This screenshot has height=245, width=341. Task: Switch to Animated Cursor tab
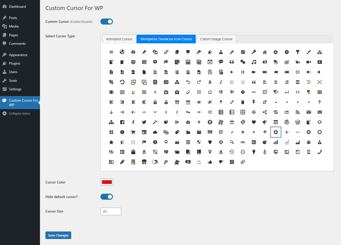[119, 39]
